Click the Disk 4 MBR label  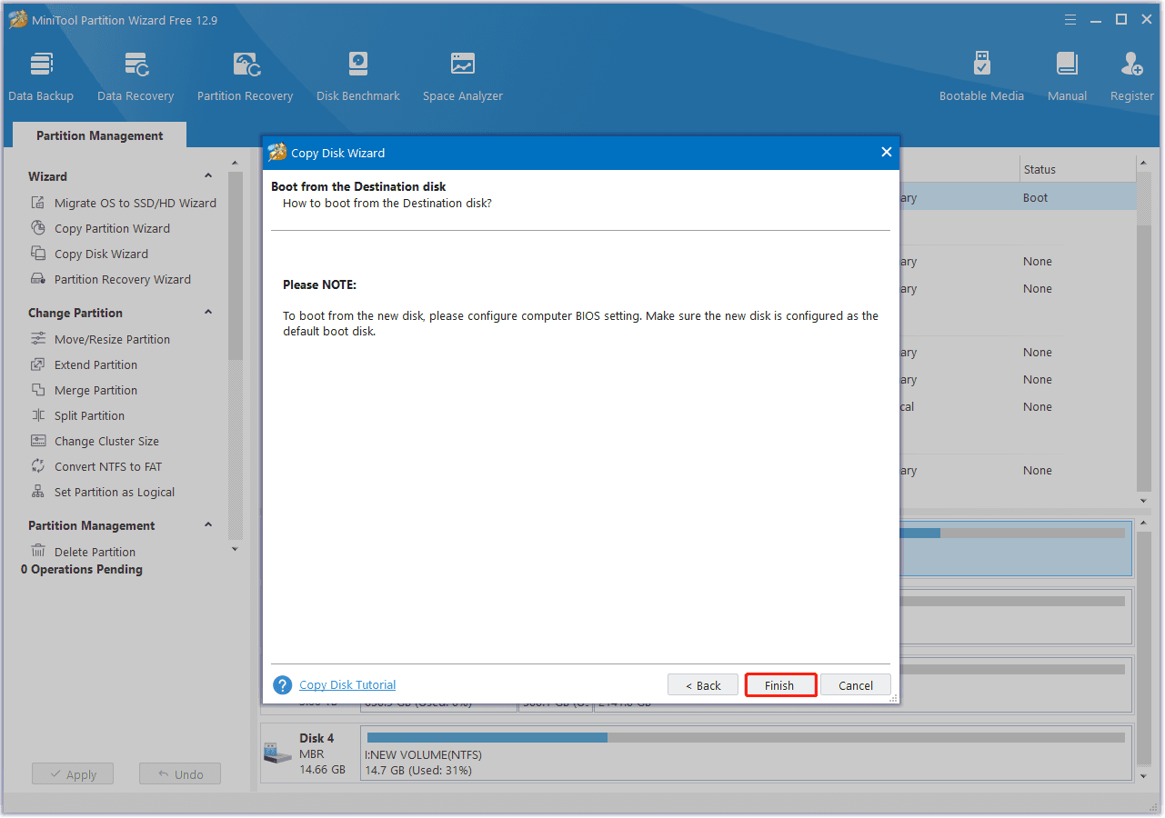click(x=312, y=754)
